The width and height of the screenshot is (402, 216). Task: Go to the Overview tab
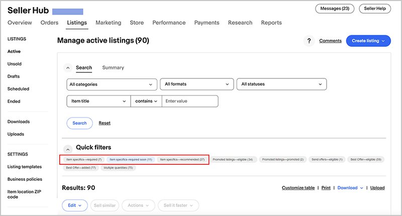tap(20, 23)
